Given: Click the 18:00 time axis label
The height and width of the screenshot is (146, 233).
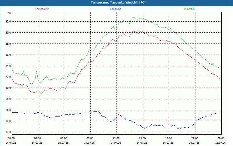Looking at the screenshot, I should 169,138.
